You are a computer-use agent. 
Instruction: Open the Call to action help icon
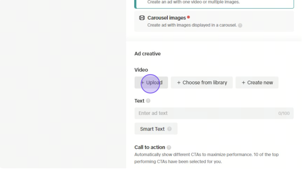pos(169,147)
